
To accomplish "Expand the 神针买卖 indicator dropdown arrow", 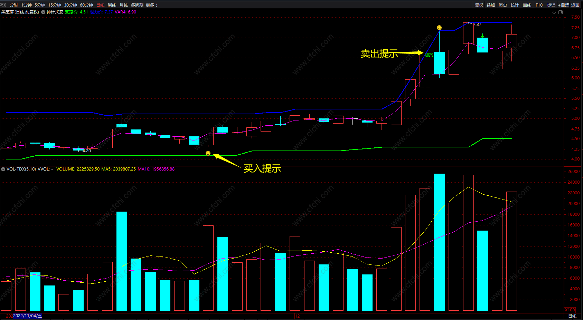I will coord(43,12).
